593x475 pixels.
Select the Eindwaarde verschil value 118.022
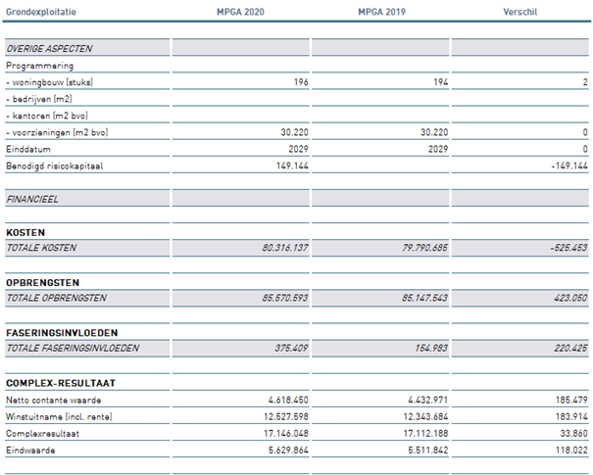pos(568,449)
